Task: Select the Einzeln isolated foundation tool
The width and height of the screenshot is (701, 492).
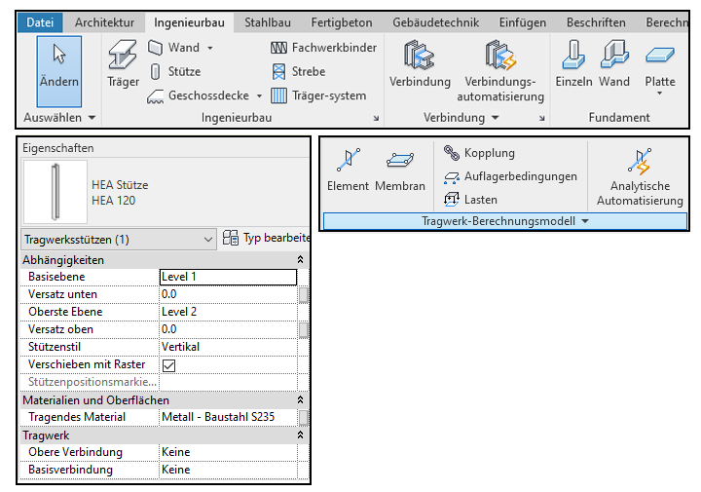Action: click(x=573, y=63)
